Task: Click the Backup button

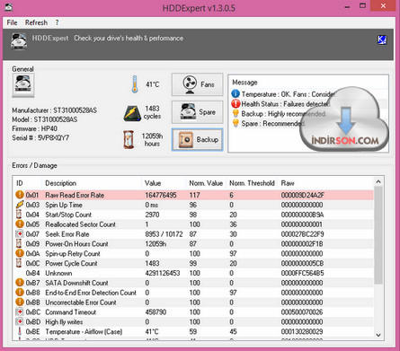Action: 198,140
